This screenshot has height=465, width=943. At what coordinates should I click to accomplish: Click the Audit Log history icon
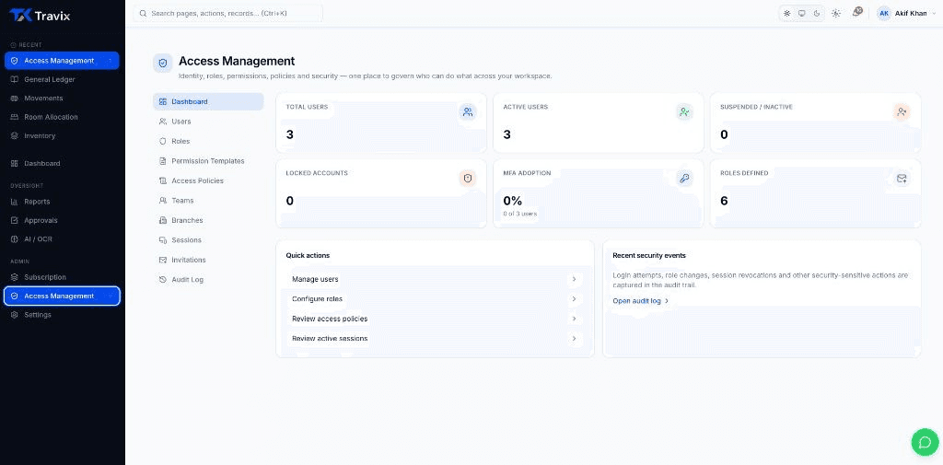click(162, 280)
